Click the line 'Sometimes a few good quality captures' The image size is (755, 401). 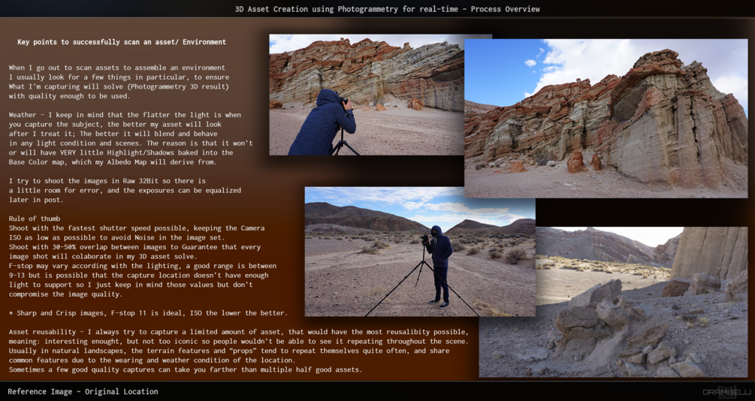coord(186,369)
